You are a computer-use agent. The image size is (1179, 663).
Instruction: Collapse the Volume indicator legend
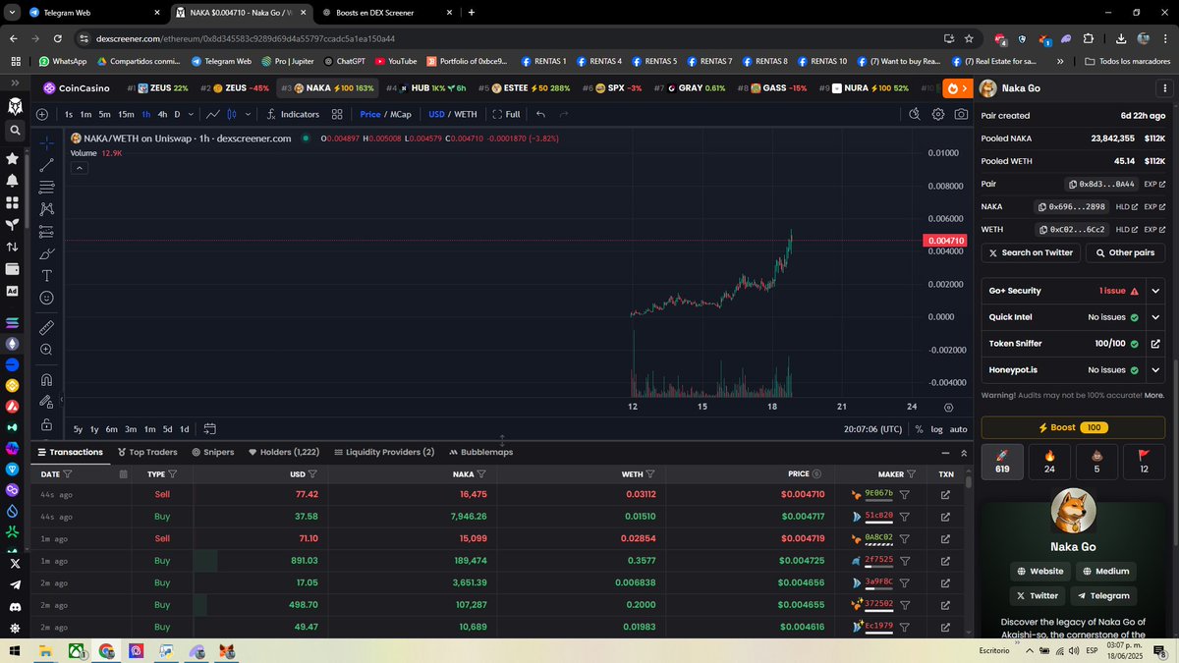tap(79, 168)
